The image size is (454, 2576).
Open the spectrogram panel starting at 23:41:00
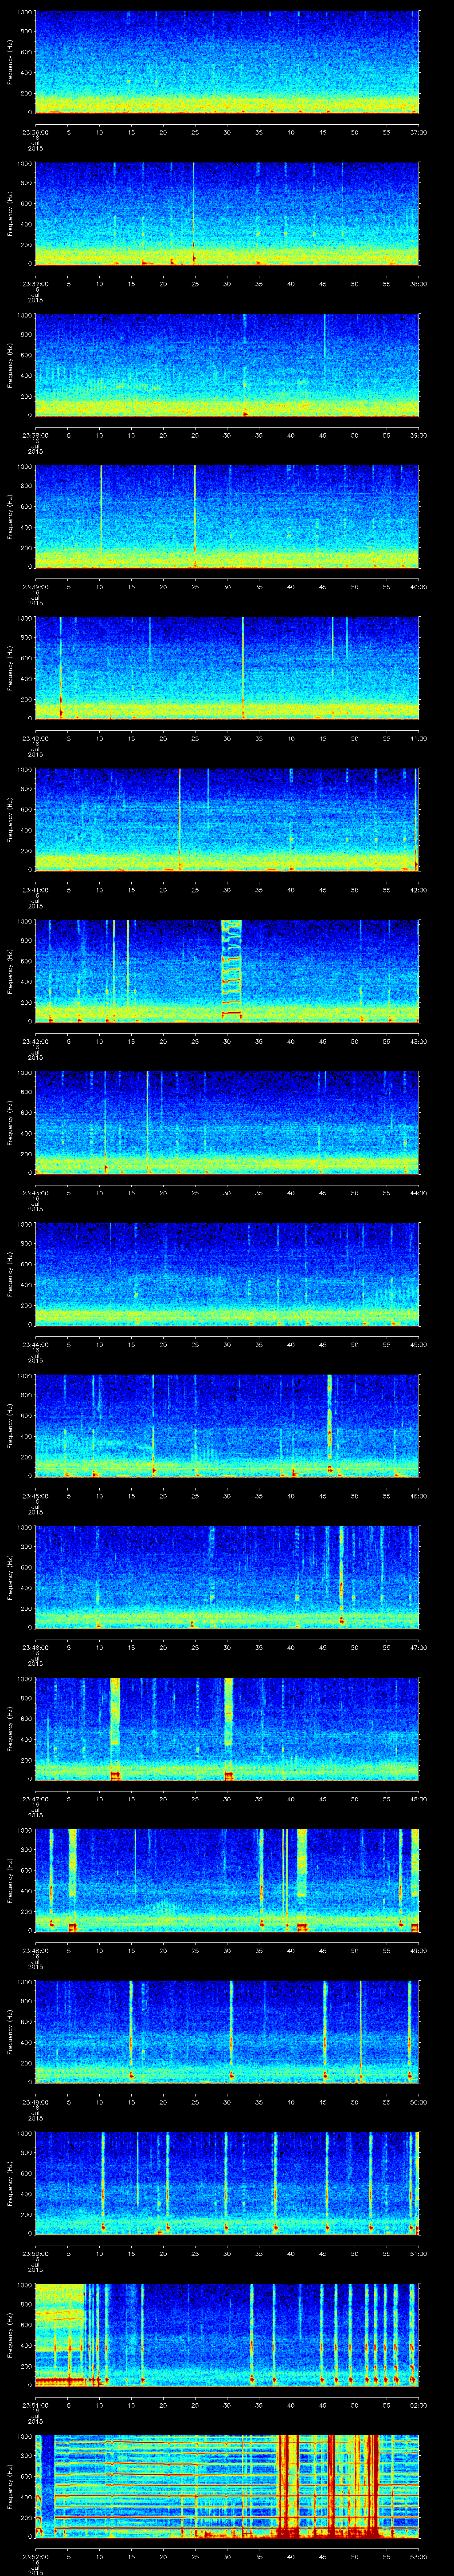(227, 820)
